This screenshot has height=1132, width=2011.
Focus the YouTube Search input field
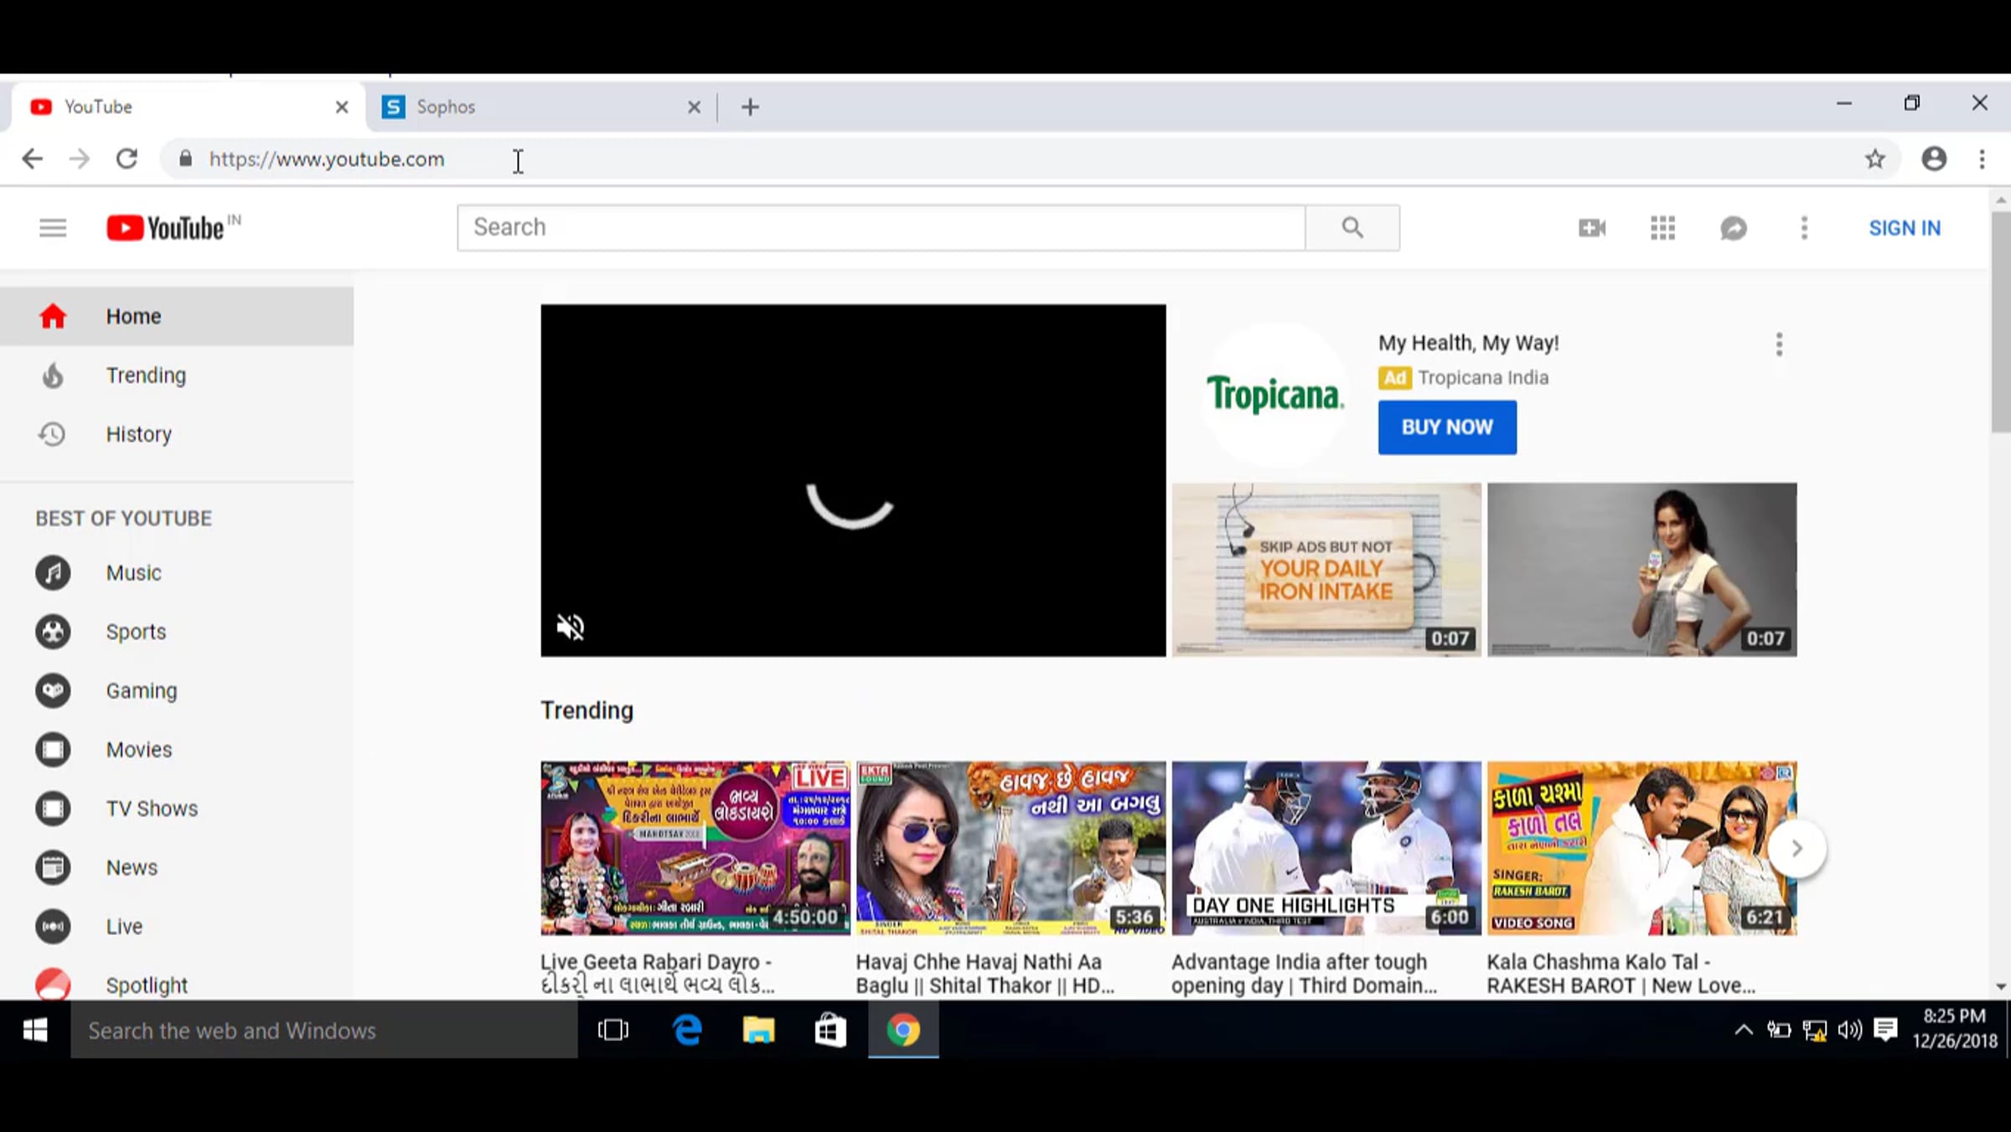880,228
